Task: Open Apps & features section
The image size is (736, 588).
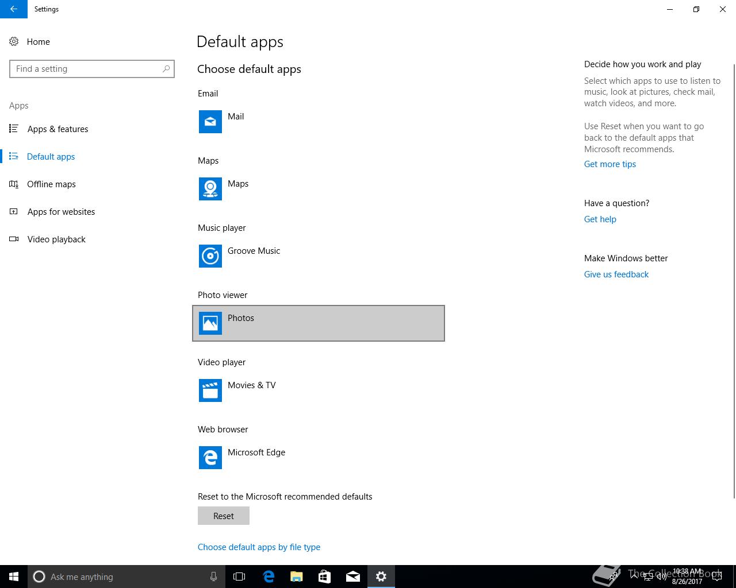Action: point(57,129)
